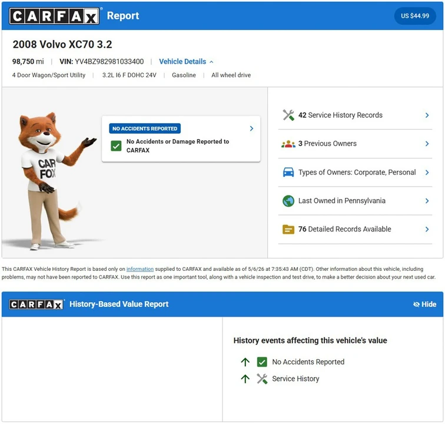Expand the Types of Owners row chevron
Screen dimensions: 445x424
[427, 173]
